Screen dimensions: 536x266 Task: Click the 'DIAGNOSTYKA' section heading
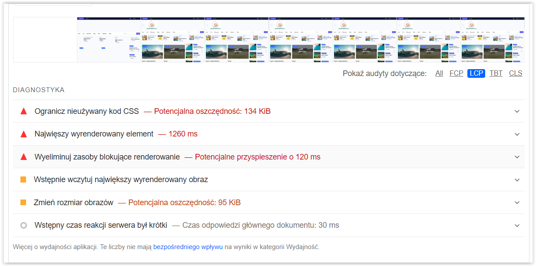click(39, 90)
